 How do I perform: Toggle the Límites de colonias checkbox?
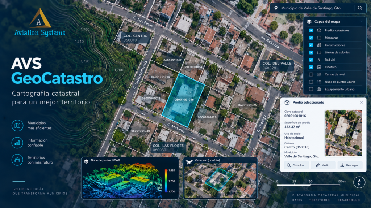[x=311, y=52]
